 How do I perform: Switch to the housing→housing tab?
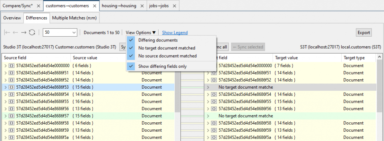point(123,6)
